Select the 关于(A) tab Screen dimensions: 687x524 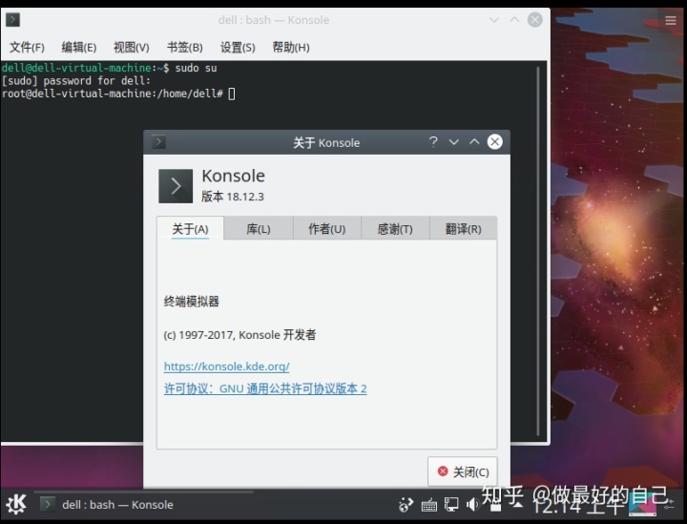190,228
